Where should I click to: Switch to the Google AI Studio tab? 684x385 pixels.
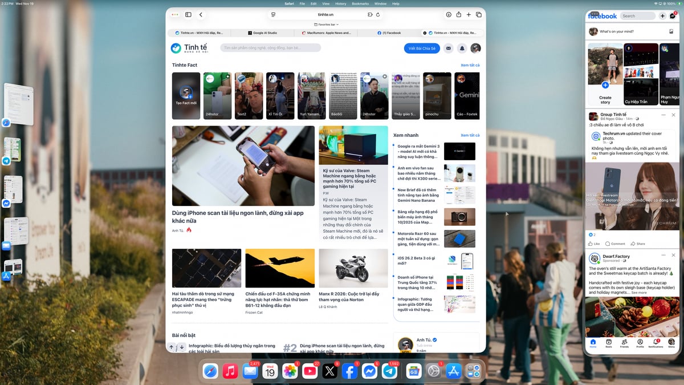265,33
